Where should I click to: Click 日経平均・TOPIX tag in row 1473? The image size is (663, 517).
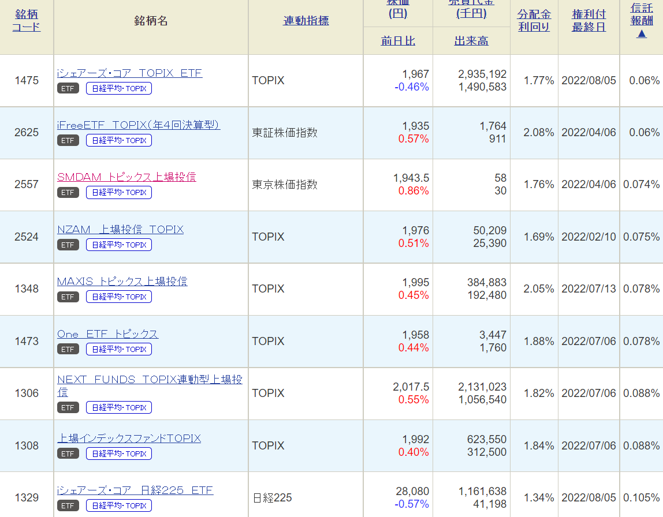coord(119,349)
